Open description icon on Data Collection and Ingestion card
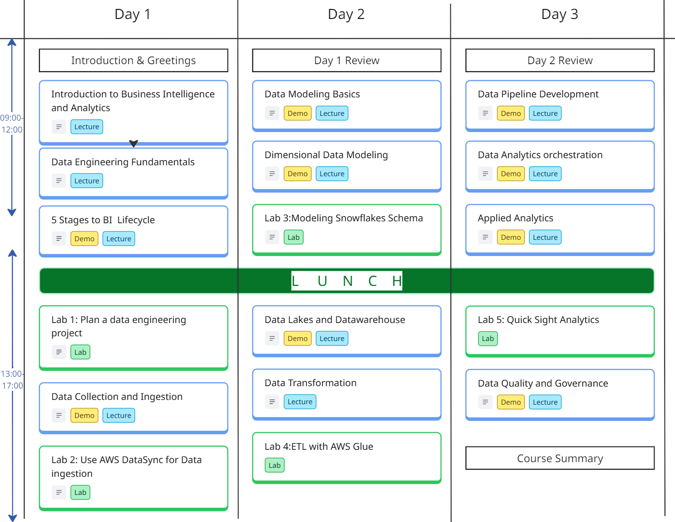The width and height of the screenshot is (675, 522). click(58, 416)
